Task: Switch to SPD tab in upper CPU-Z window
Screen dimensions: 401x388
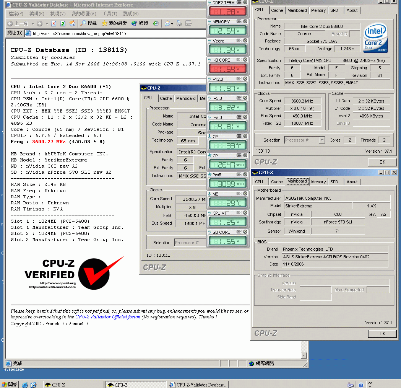Action: pyautogui.click(x=334, y=10)
